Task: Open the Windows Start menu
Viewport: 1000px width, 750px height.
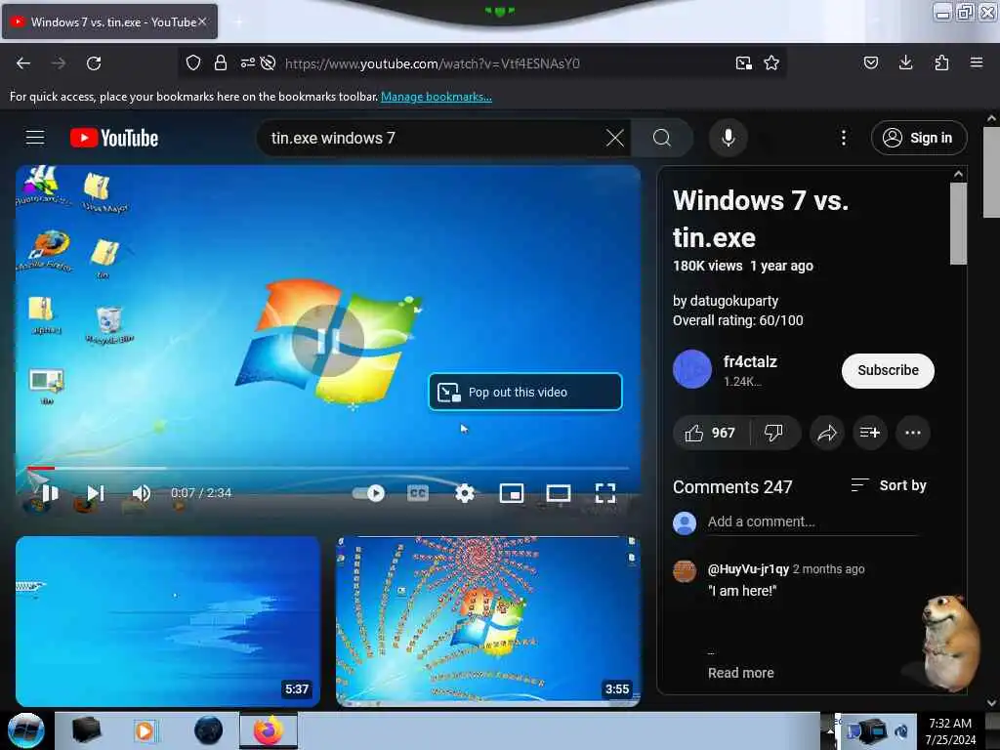Action: point(25,730)
